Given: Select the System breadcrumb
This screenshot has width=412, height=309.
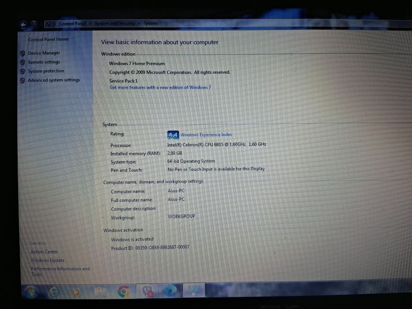Looking at the screenshot, I should coord(151,23).
